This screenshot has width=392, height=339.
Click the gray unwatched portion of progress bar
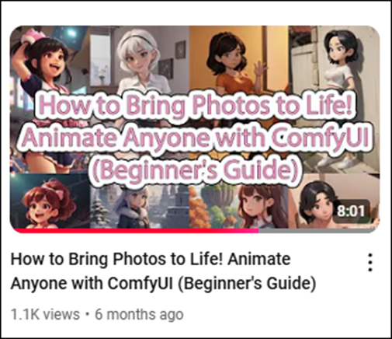click(x=318, y=230)
